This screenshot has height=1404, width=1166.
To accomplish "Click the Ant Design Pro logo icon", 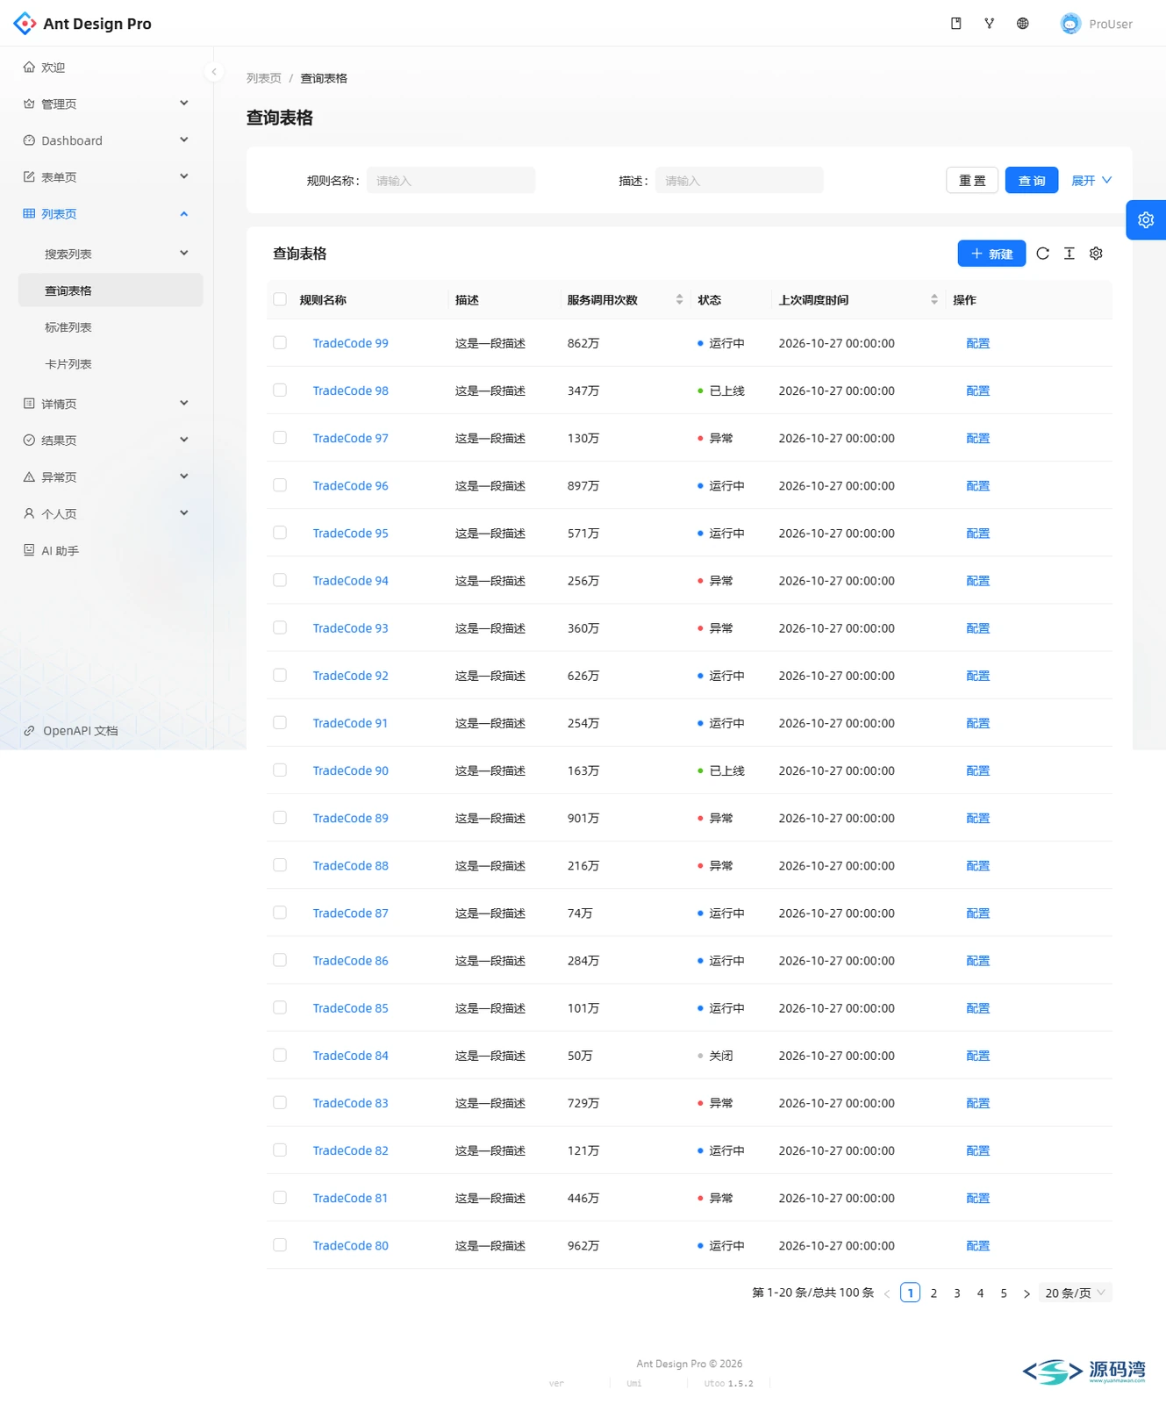I will [25, 24].
